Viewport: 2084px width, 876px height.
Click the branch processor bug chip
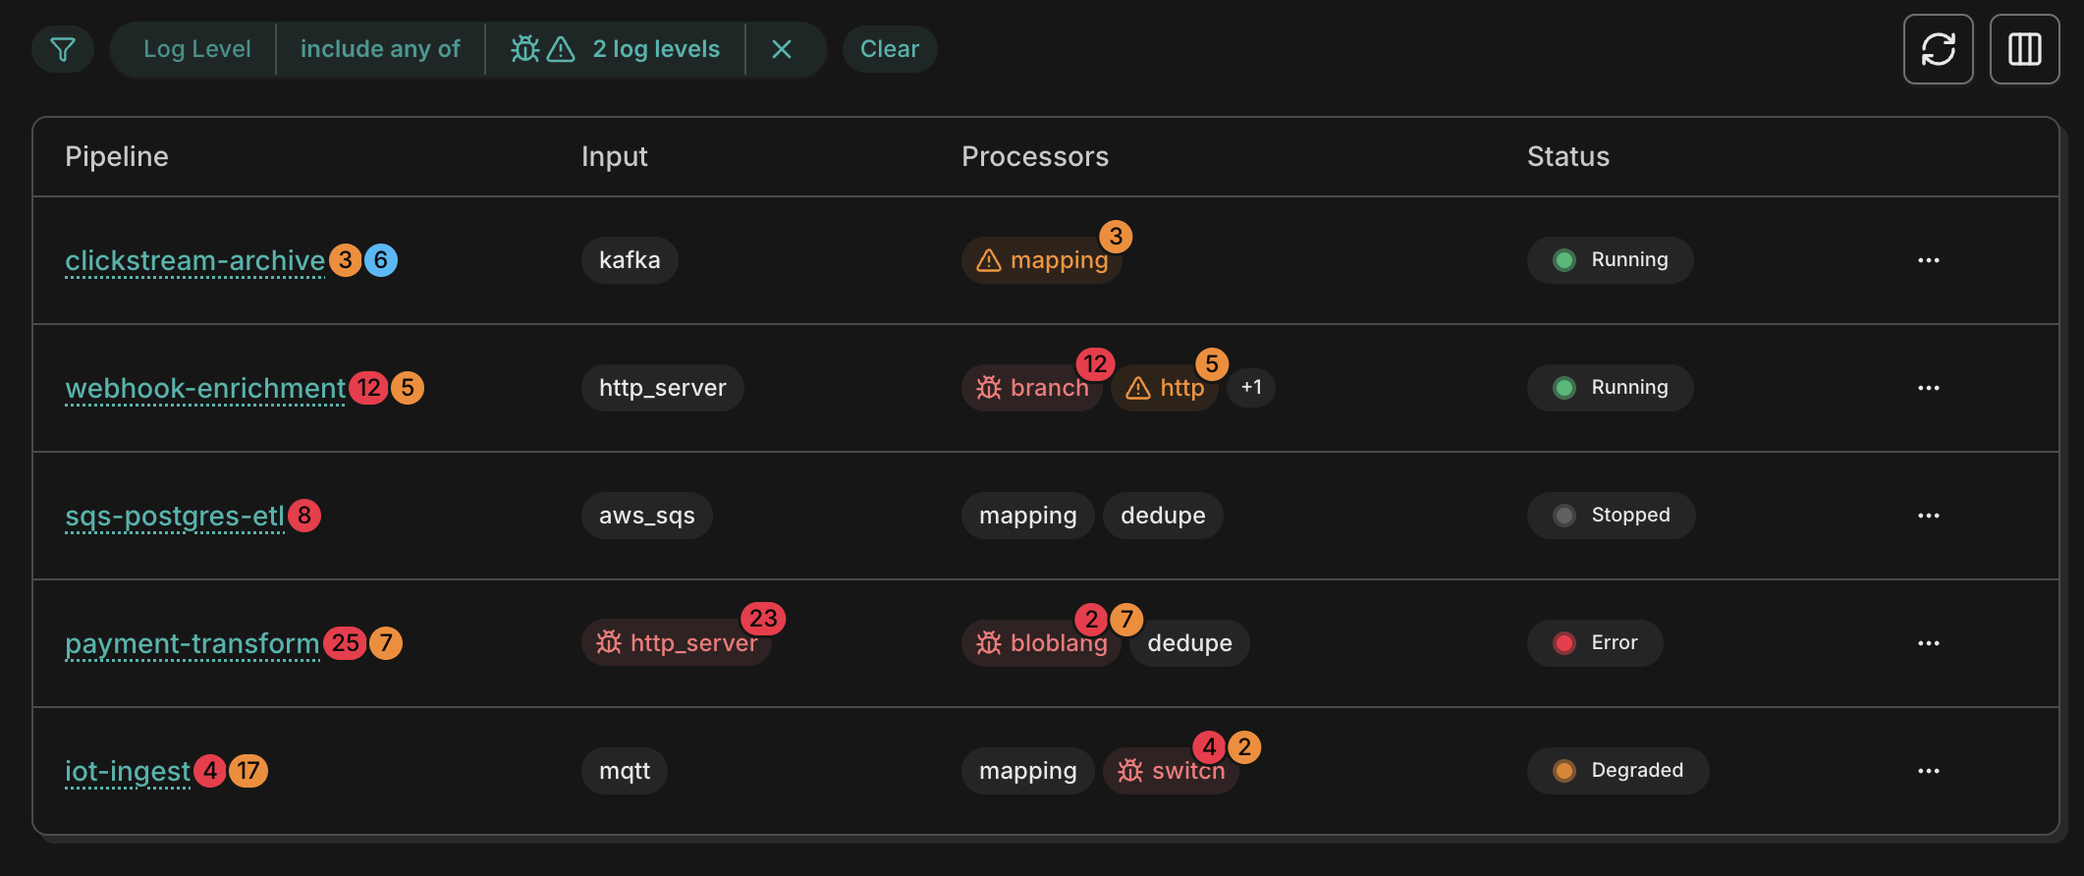1032,388
